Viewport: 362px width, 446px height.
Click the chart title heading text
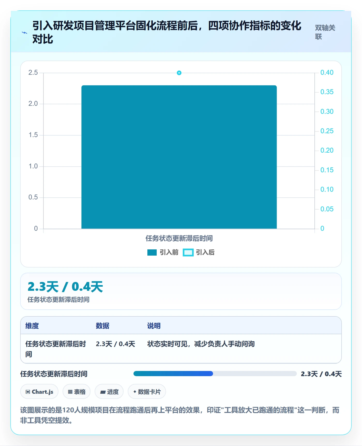(x=167, y=32)
